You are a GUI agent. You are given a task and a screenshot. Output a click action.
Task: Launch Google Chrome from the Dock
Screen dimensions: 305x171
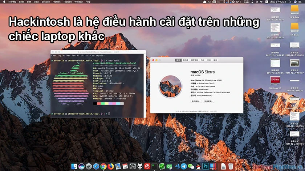point(103,166)
